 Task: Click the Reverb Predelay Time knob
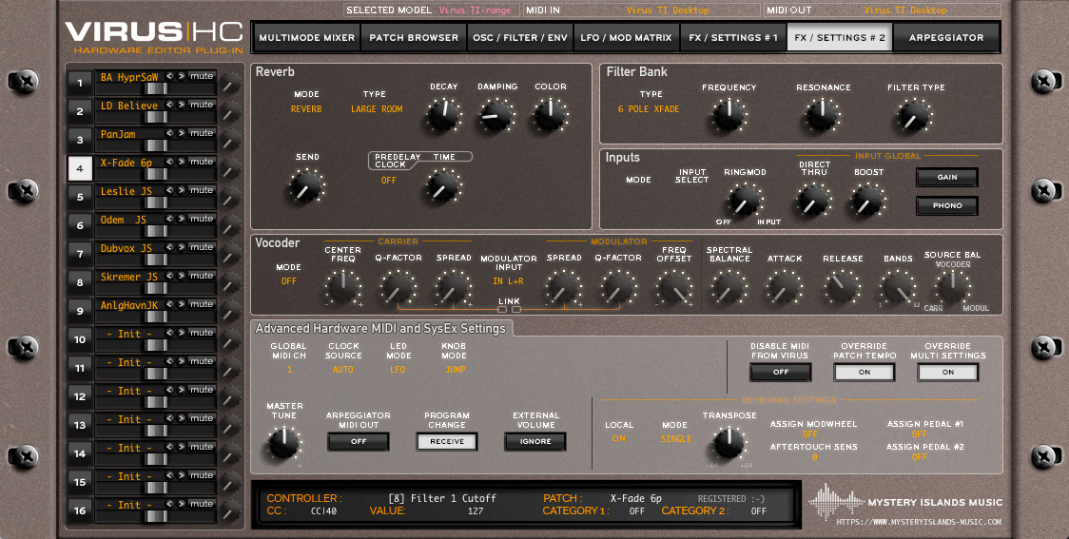tap(444, 185)
